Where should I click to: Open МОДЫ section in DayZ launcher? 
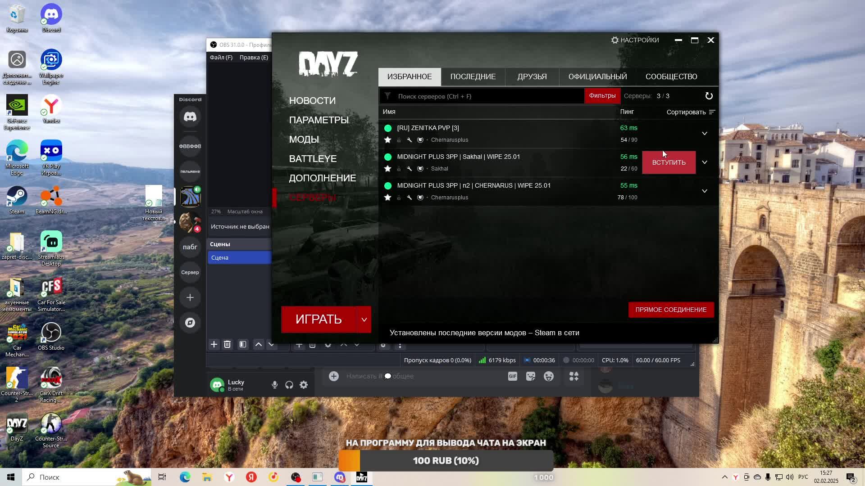click(x=304, y=139)
